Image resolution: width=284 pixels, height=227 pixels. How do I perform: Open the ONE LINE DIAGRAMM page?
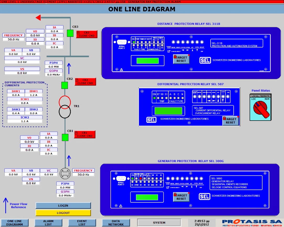[x=15, y=223]
